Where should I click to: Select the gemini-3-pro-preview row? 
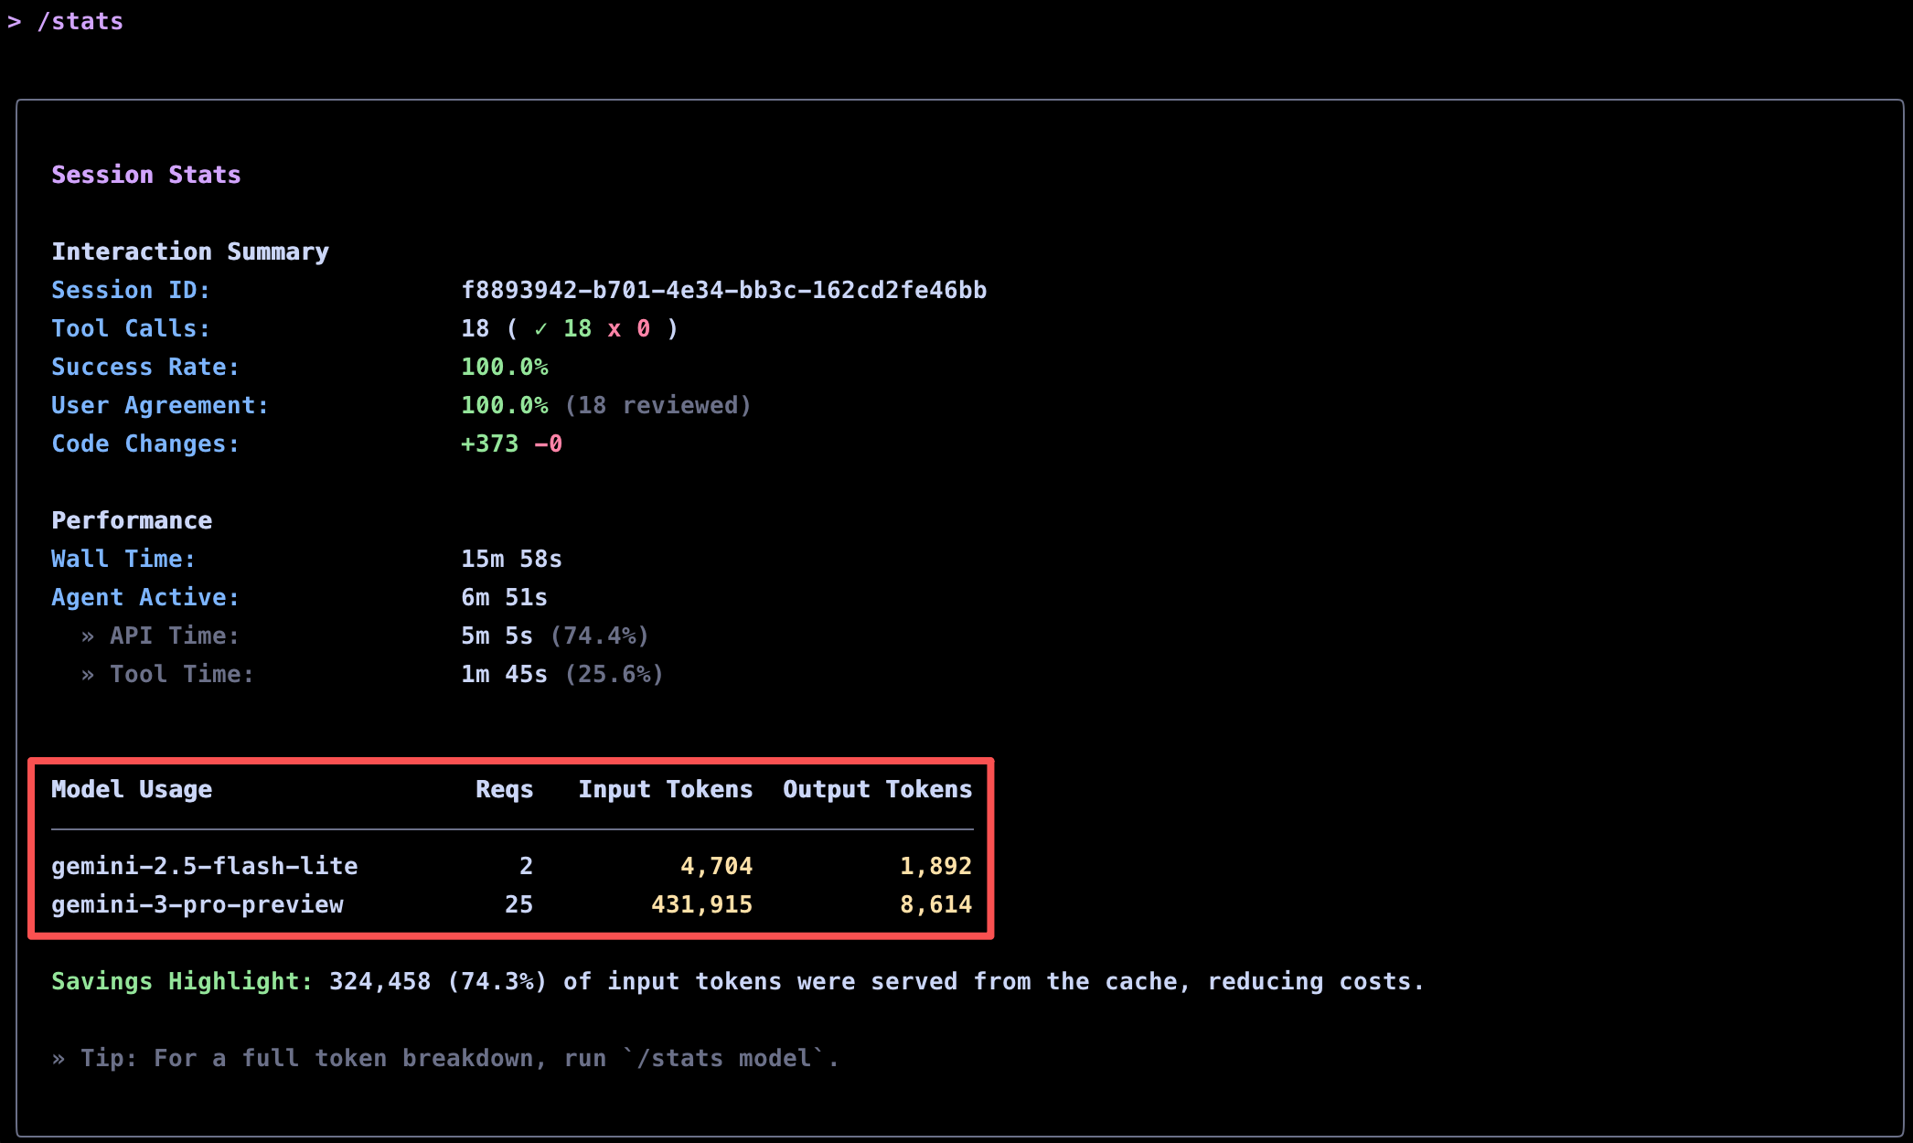coord(198,904)
